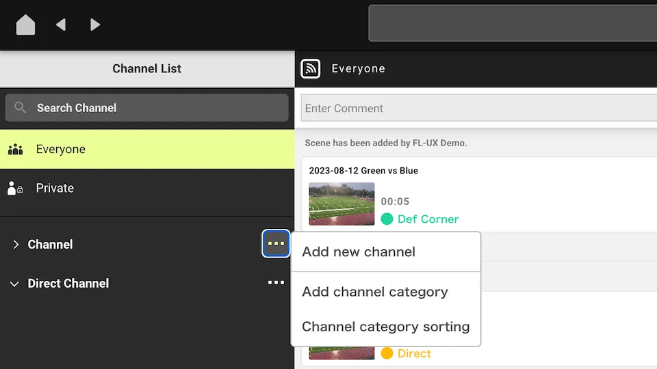Click the Def Corner tag label
657x369 pixels.
coord(428,219)
